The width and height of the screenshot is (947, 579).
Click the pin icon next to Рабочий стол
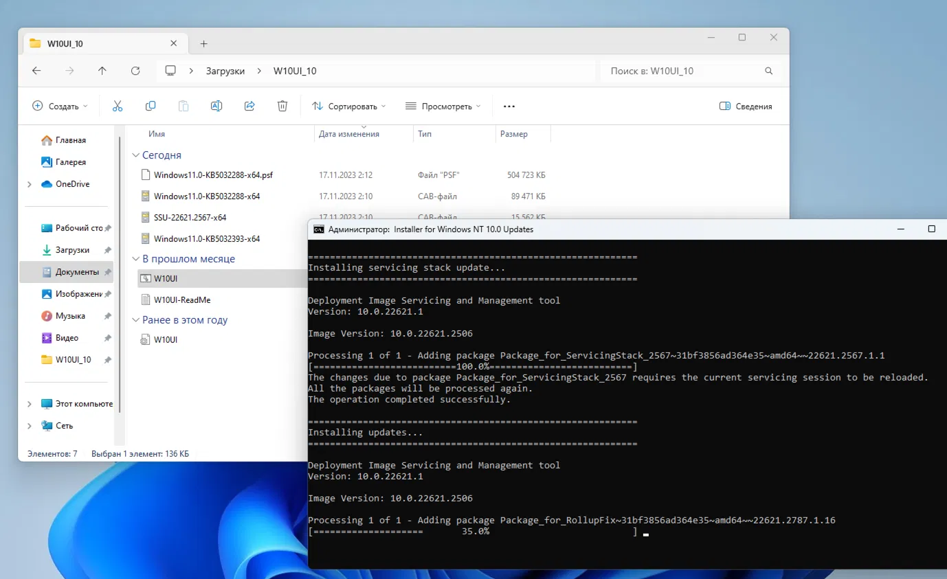point(108,228)
